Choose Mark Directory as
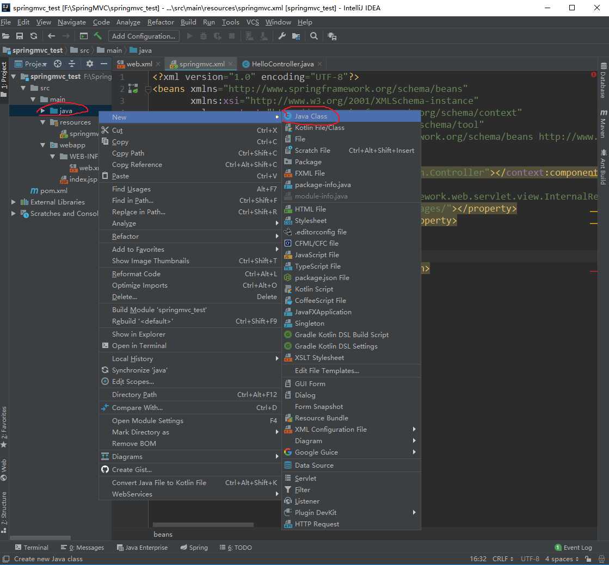The height and width of the screenshot is (565, 609). [x=190, y=432]
